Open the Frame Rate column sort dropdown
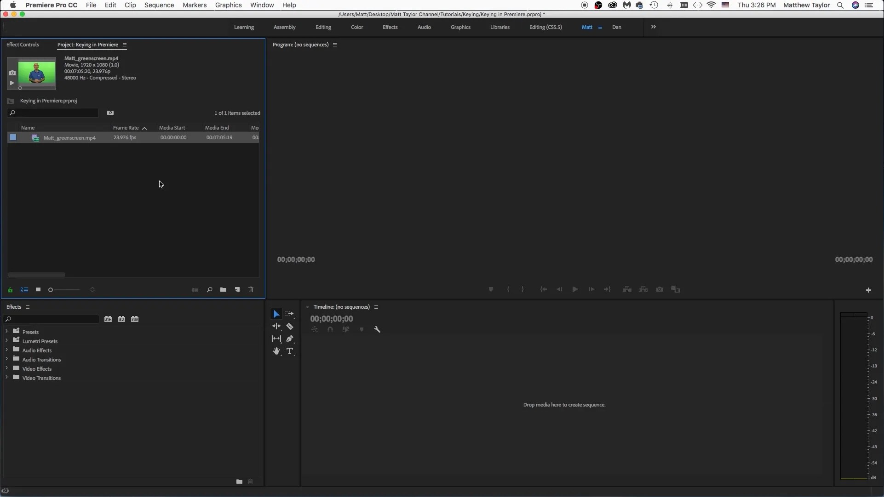Viewport: 884px width, 497px height. click(144, 128)
